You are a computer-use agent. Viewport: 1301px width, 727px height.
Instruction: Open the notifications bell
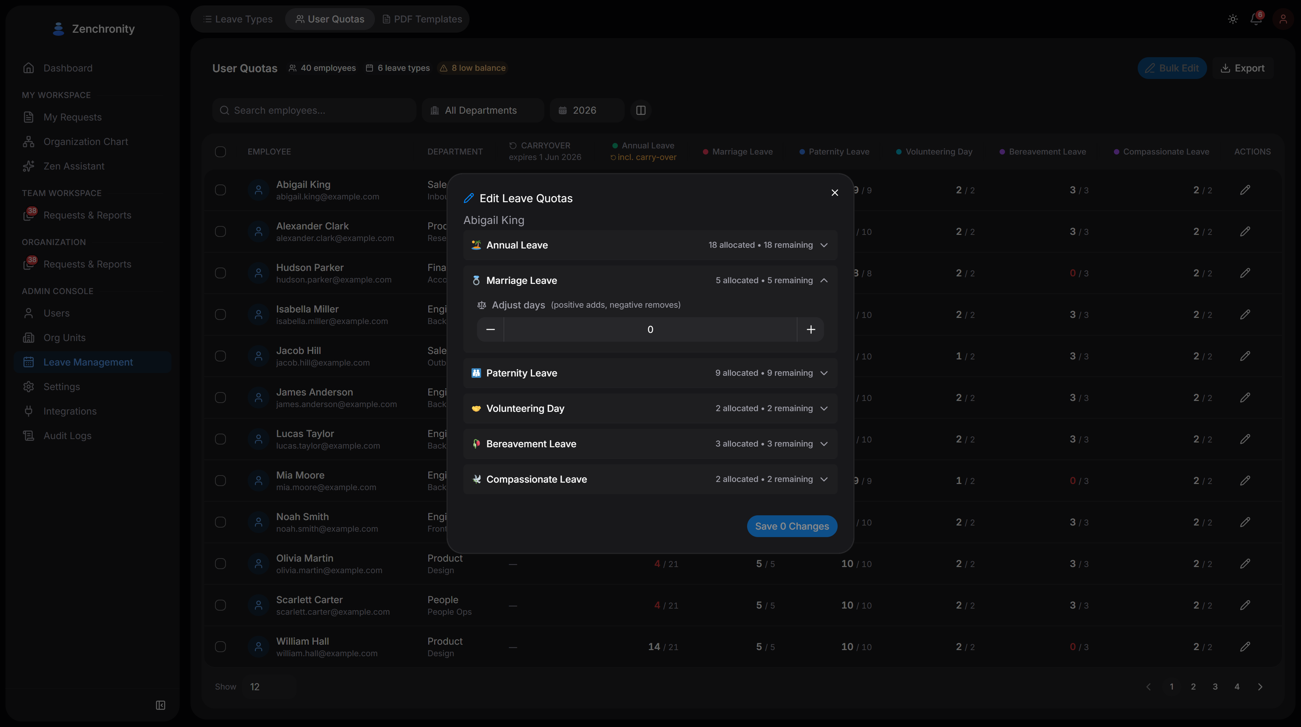tap(1256, 19)
